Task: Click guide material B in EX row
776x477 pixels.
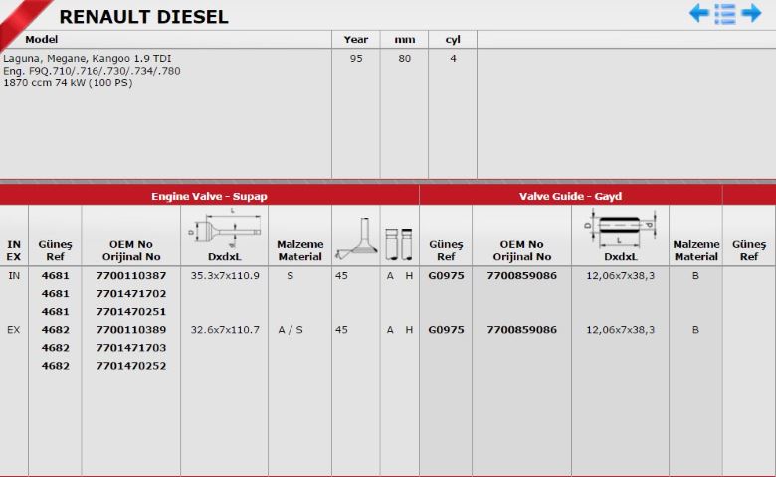Action: [695, 329]
